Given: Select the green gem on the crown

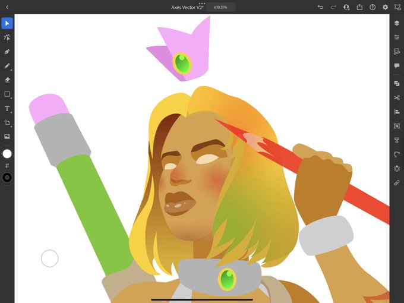Looking at the screenshot, I should (182, 64).
